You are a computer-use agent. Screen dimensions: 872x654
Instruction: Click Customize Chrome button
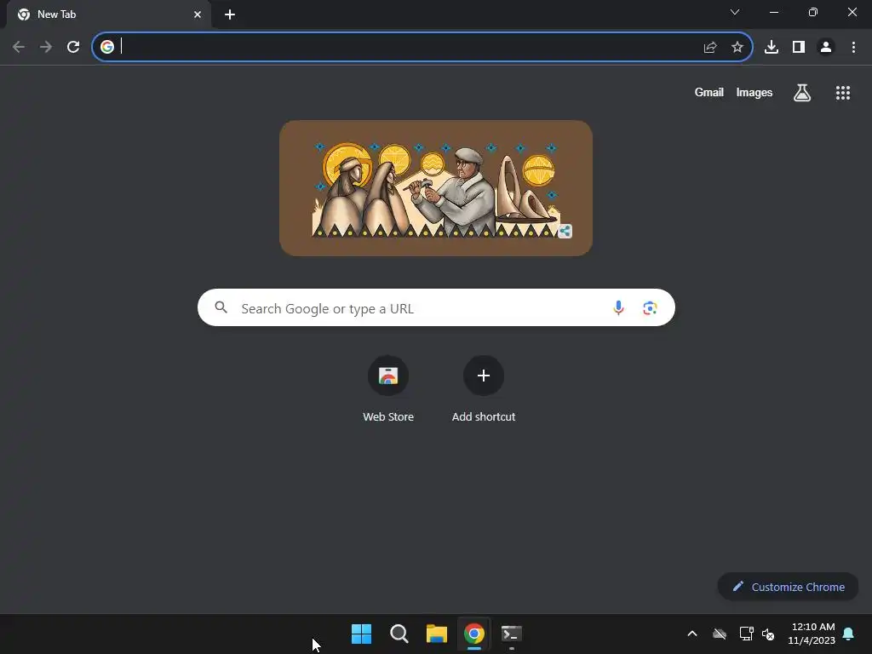point(788,587)
